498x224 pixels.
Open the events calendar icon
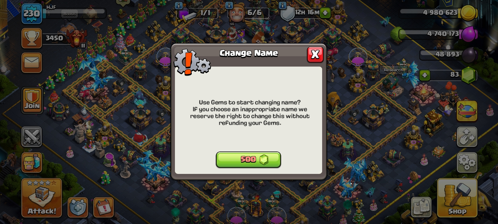103,207
